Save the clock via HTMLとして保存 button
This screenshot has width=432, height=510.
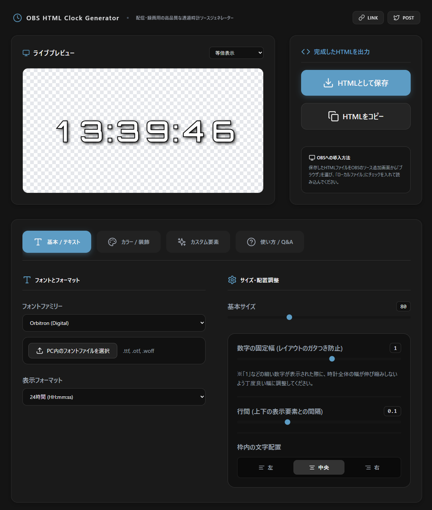click(356, 83)
